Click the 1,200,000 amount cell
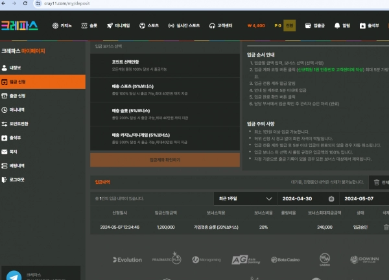Screen dimensions: 389x280 (166, 227)
